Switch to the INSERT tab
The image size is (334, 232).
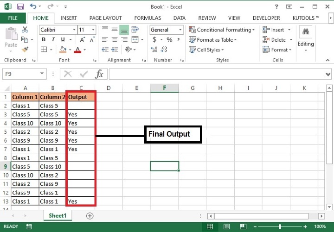tap(69, 18)
